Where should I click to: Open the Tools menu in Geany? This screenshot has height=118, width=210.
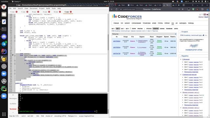click(54, 8)
